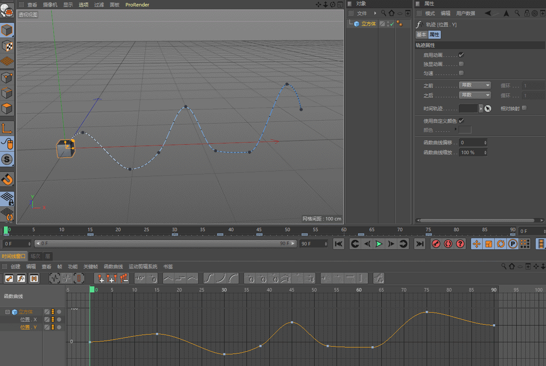Select 位置 . X track in timeline
This screenshot has height=366, width=546.
(x=28, y=319)
